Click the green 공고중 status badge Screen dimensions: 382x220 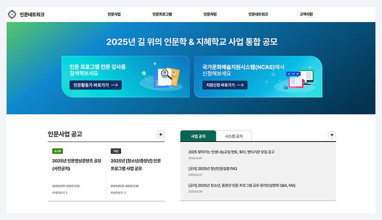pyautogui.click(x=58, y=151)
